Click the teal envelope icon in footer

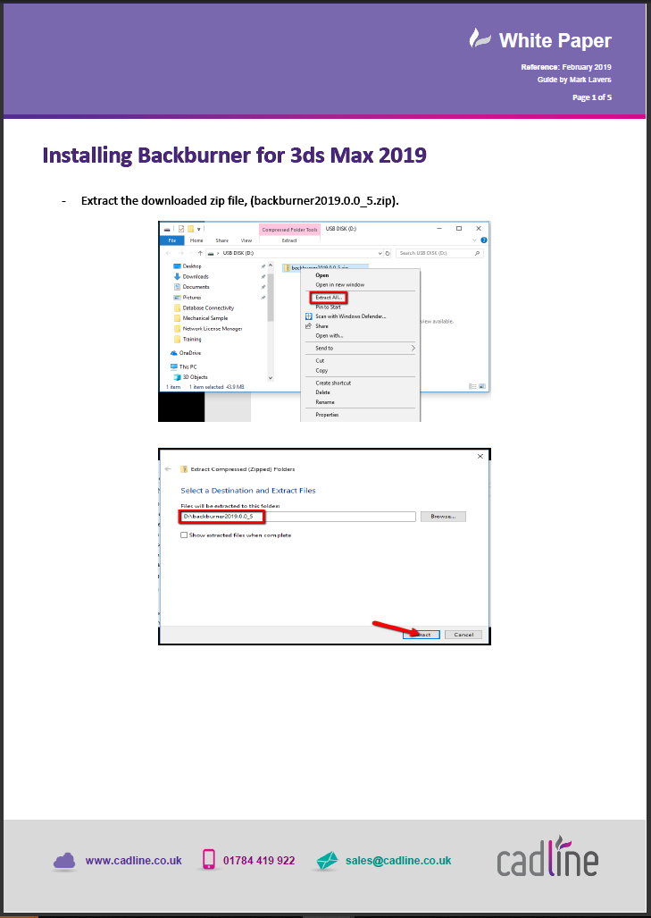click(327, 861)
